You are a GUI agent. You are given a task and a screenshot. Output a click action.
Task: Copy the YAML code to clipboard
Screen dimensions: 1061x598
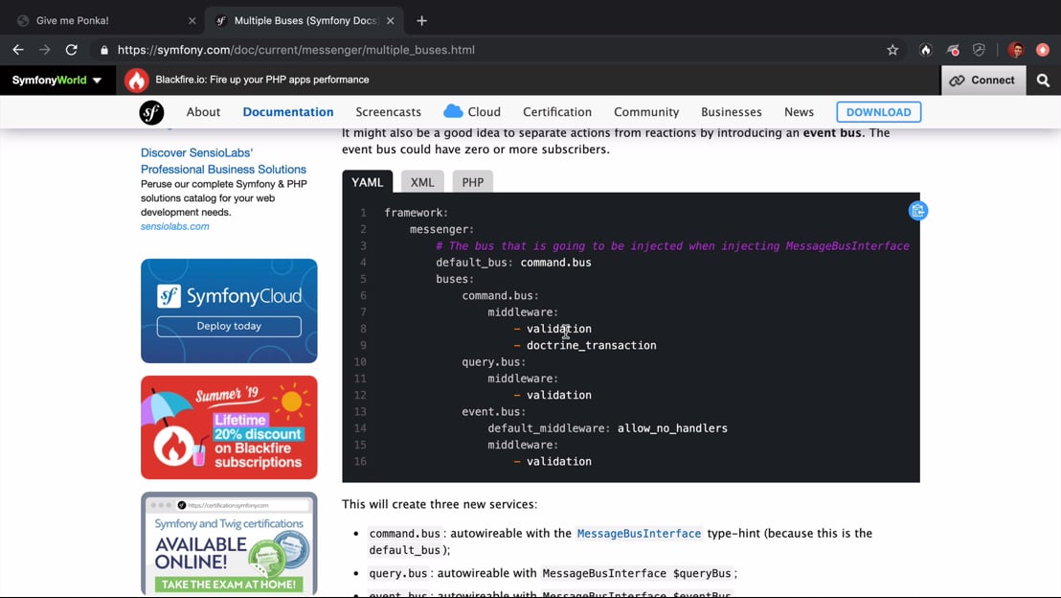pyautogui.click(x=917, y=211)
